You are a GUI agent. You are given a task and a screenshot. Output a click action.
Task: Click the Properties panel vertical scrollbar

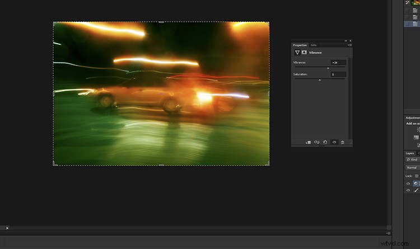pos(349,98)
